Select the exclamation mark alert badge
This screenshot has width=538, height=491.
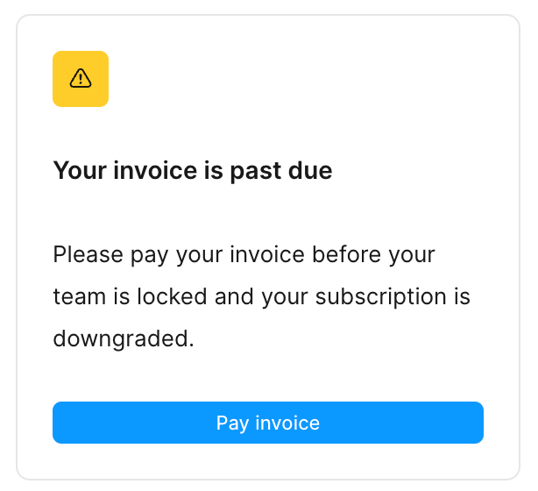pos(81,80)
